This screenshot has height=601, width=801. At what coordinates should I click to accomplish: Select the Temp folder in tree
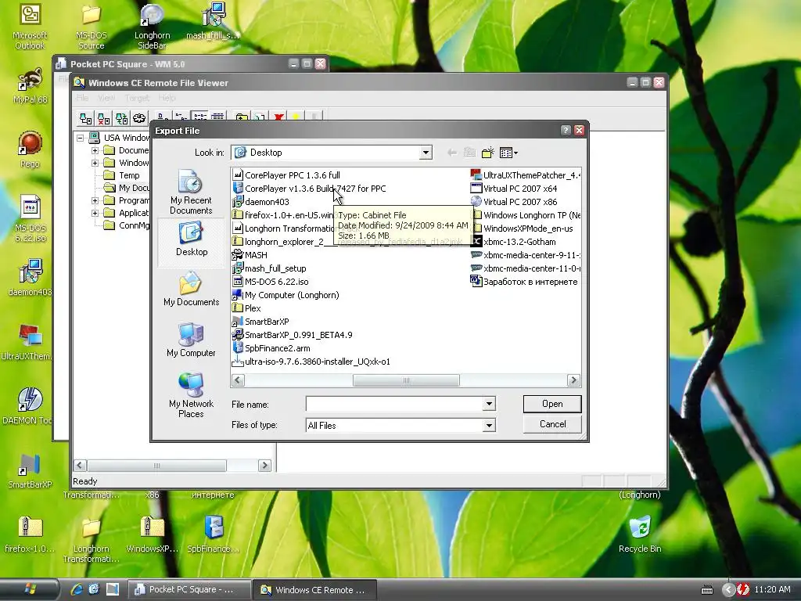coord(129,175)
